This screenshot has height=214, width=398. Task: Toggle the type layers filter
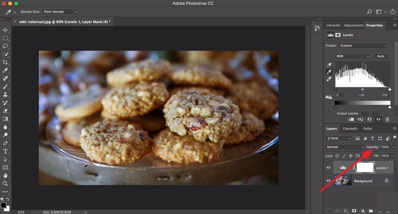pyautogui.click(x=372, y=138)
